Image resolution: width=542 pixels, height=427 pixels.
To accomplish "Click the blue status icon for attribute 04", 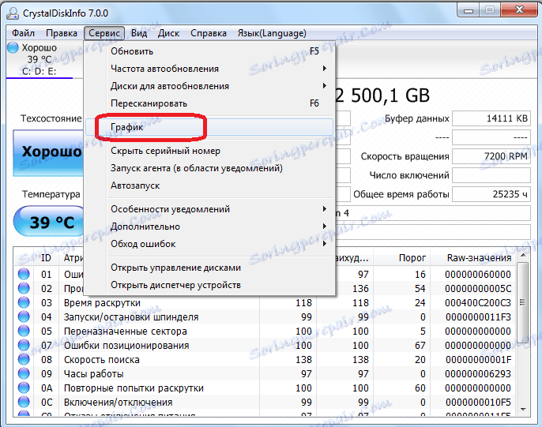I will [x=24, y=317].
